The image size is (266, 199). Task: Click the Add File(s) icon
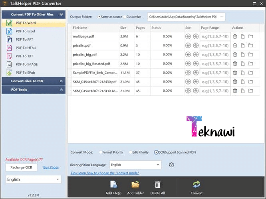[114, 184]
